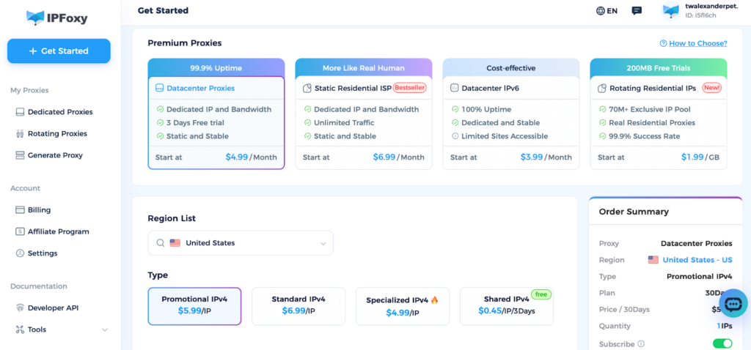Select the Standard IPv4 type option

click(x=298, y=305)
